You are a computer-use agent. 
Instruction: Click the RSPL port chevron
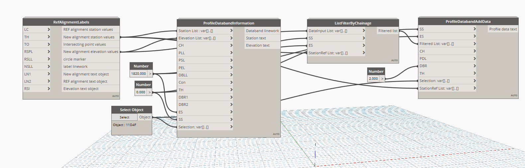49,52
